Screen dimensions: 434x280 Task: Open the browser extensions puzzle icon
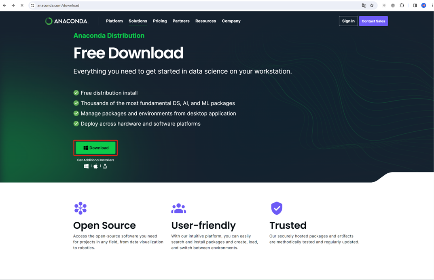coord(402,5)
